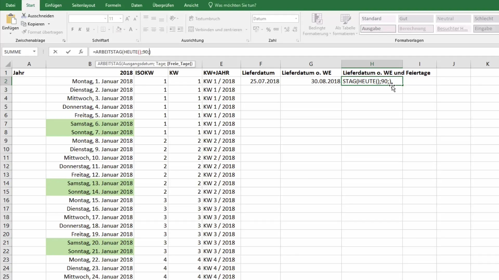The image size is (499, 280).
Task: Select column H header
Action: [372, 64]
